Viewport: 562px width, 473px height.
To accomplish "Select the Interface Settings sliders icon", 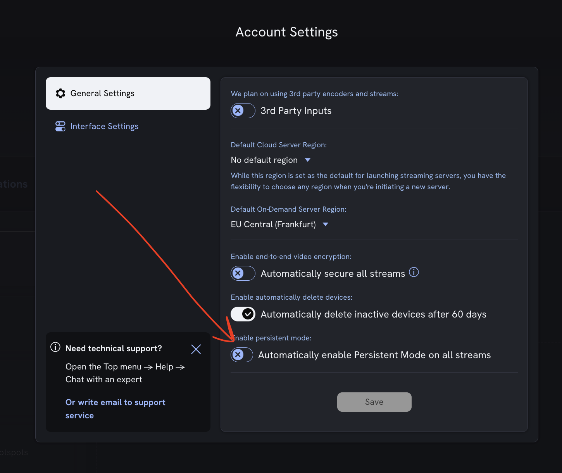I will (60, 126).
